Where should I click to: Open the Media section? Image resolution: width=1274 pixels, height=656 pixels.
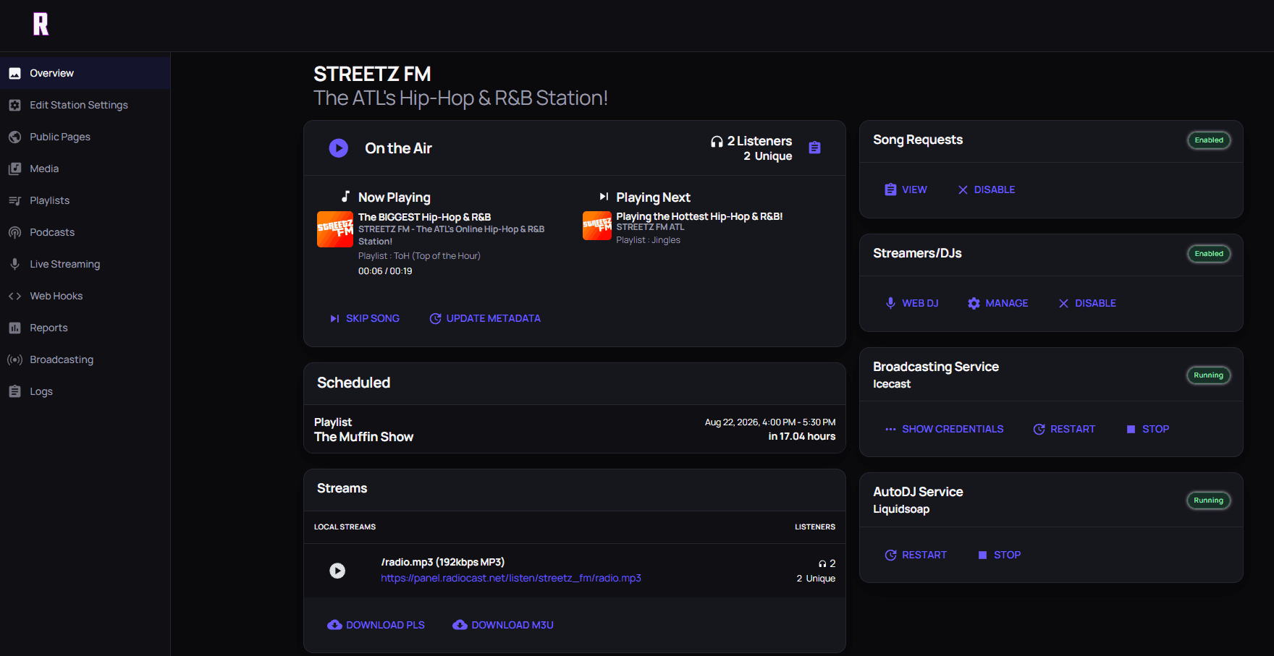click(85, 169)
